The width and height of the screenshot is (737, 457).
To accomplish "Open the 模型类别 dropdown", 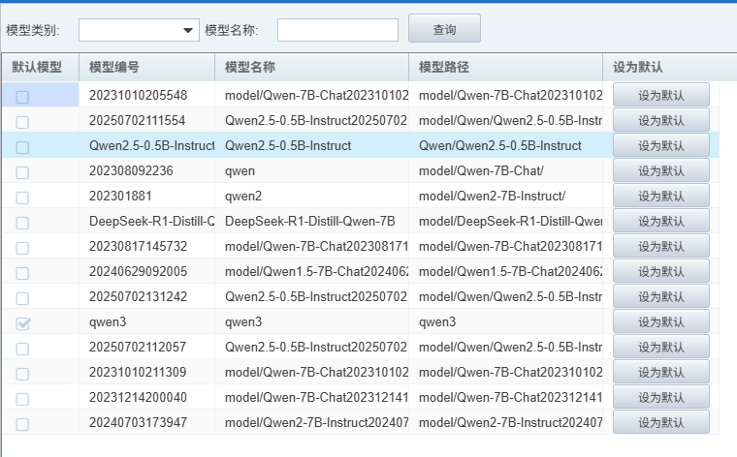I will click(x=139, y=30).
